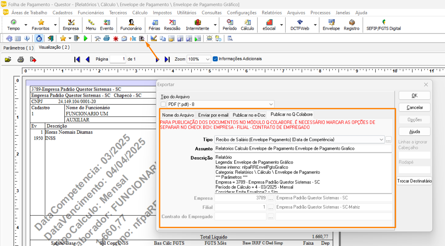Expand the arrow next to eSocial
The height and width of the screenshot is (246, 445).
click(x=281, y=25)
